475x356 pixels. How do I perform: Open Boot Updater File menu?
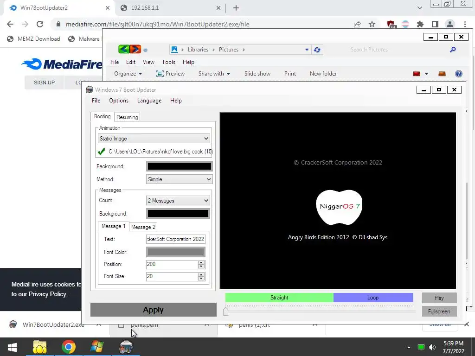pyautogui.click(x=96, y=101)
